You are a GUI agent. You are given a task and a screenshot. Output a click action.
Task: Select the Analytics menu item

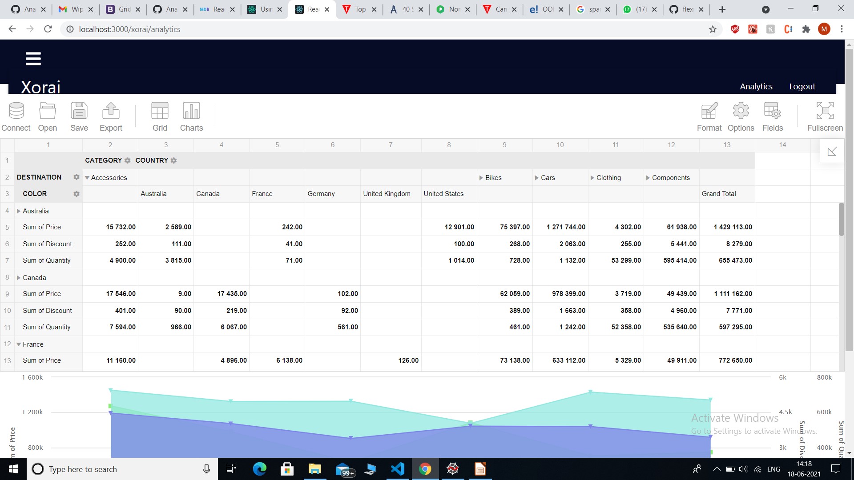click(756, 86)
